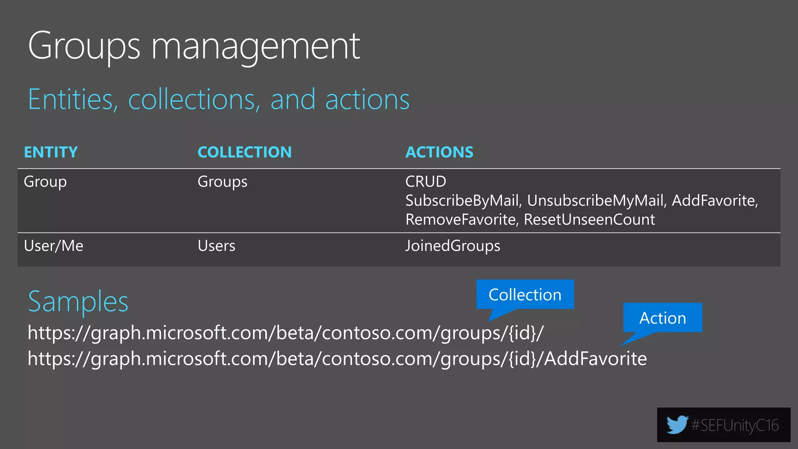Click the sample URL ending in groups/{id}/
Image resolution: width=798 pixels, height=449 pixels.
tap(286, 333)
